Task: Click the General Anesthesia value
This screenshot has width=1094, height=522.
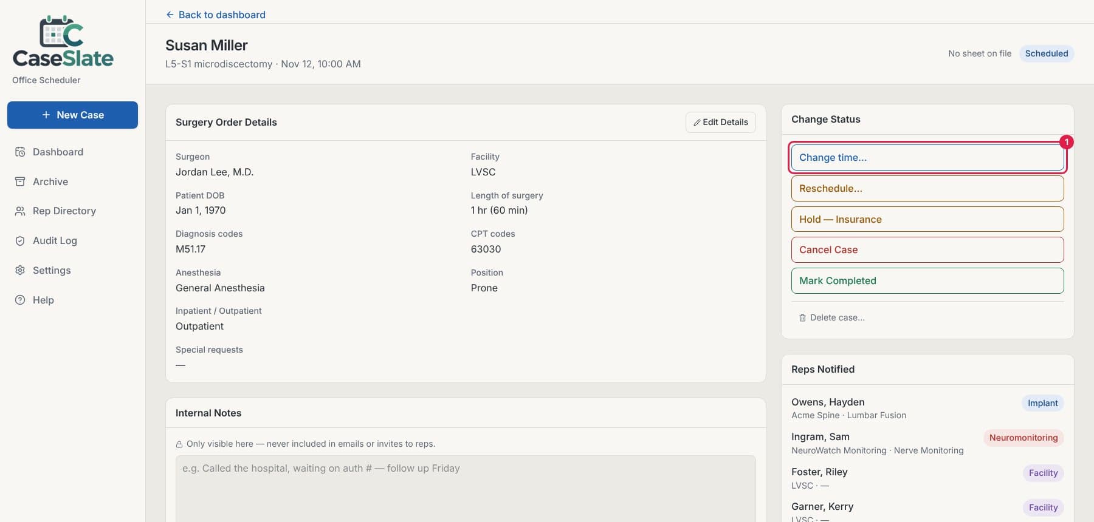Action: [220, 288]
